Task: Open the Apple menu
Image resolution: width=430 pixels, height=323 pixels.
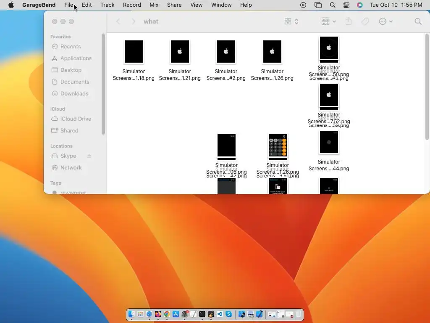Action: pyautogui.click(x=11, y=5)
